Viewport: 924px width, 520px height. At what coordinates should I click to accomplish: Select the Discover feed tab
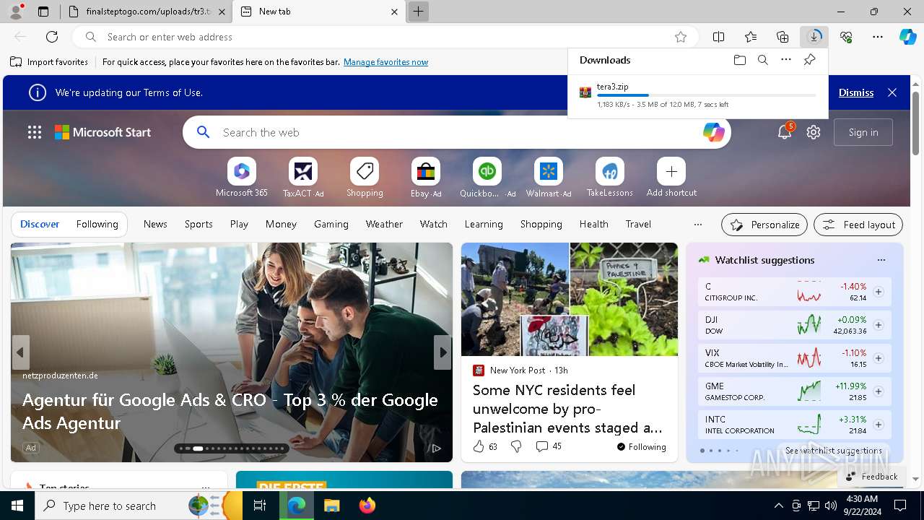coord(40,224)
